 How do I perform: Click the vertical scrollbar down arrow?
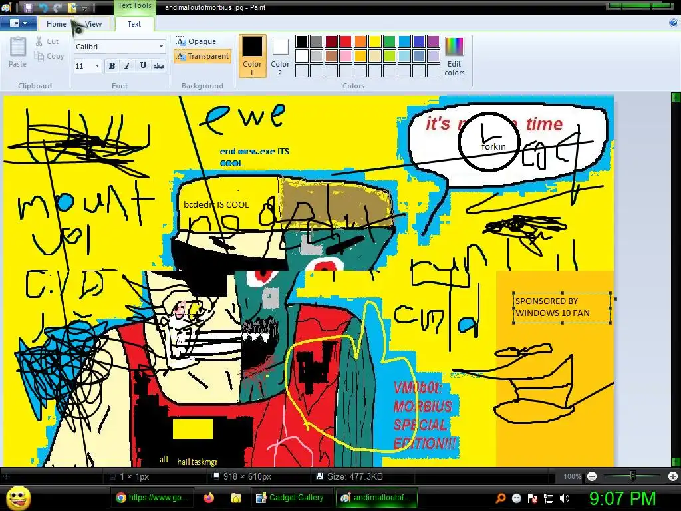click(676, 462)
